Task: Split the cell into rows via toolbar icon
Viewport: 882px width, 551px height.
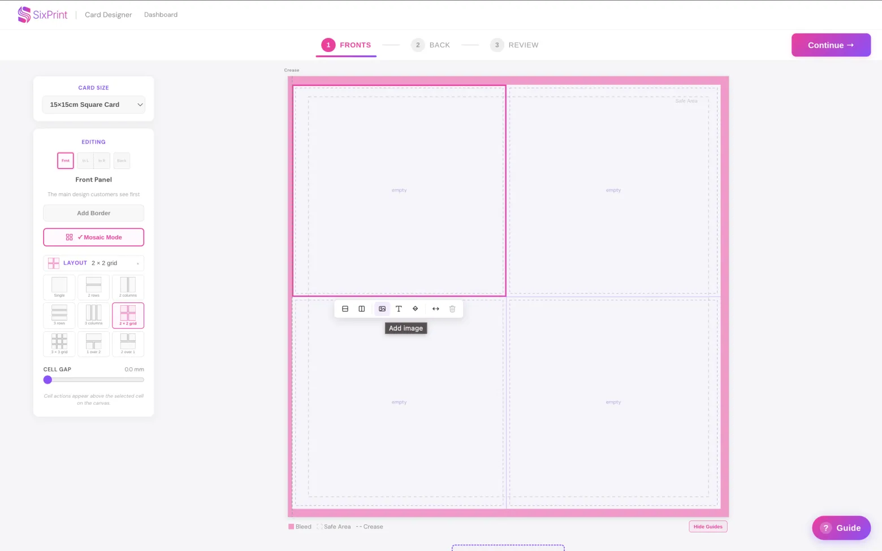Action: 345,309
